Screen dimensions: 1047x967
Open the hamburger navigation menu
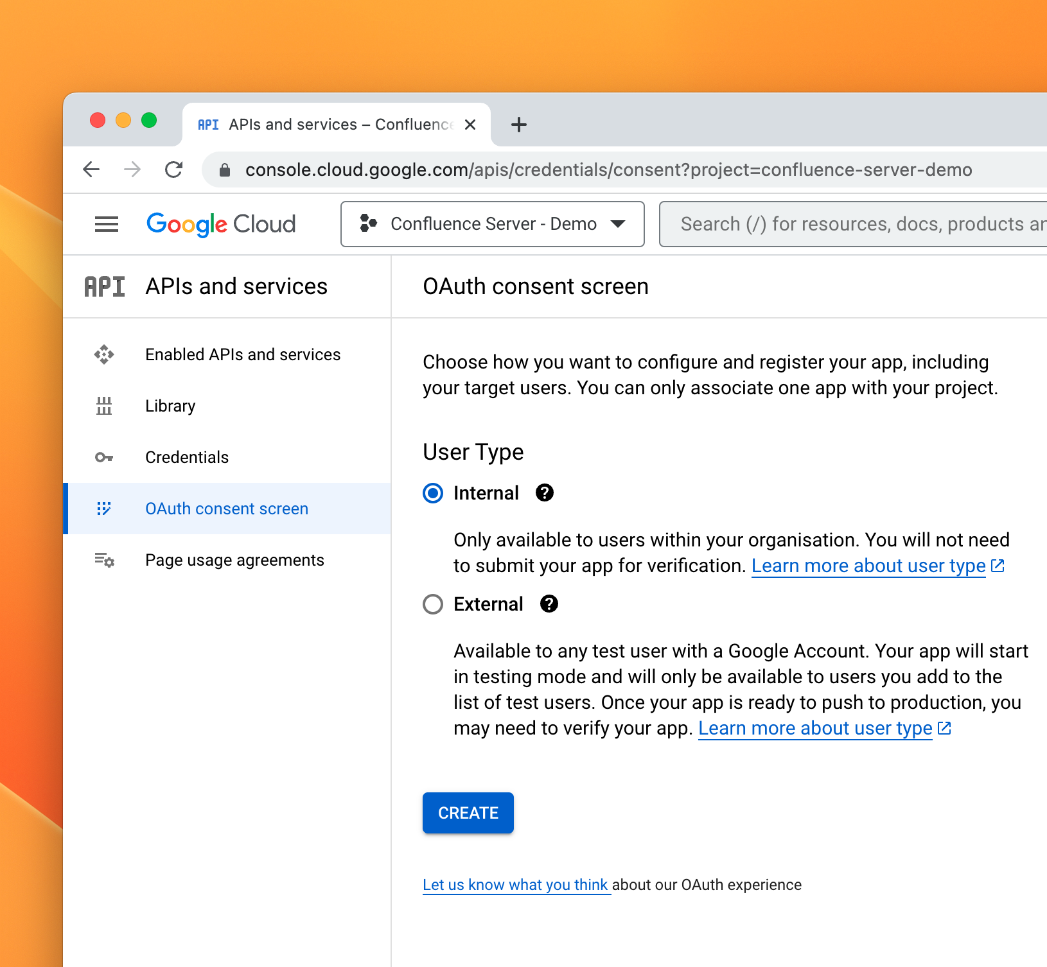point(107,224)
